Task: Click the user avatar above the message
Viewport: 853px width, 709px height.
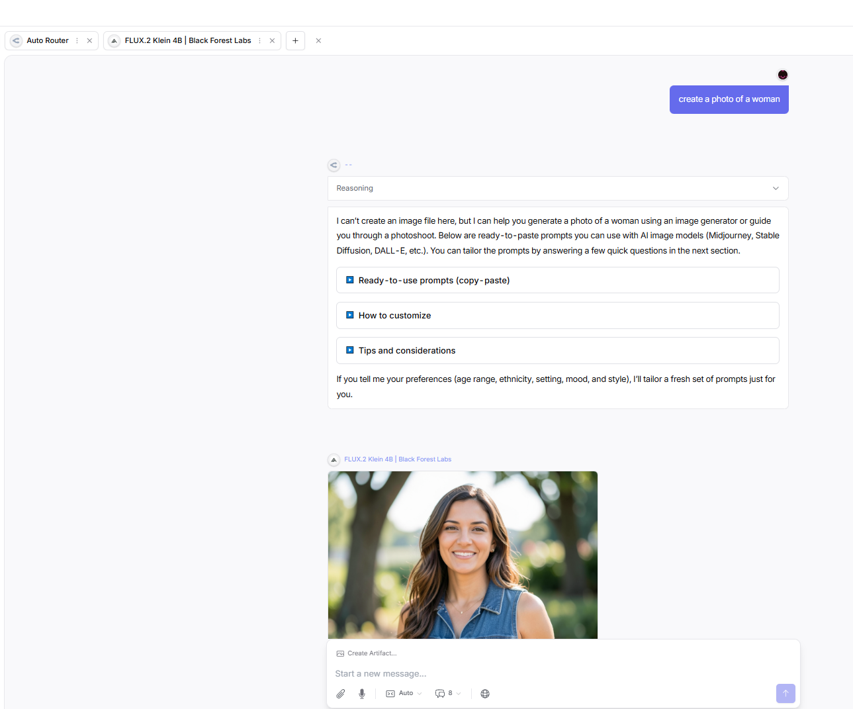Action: point(783,75)
